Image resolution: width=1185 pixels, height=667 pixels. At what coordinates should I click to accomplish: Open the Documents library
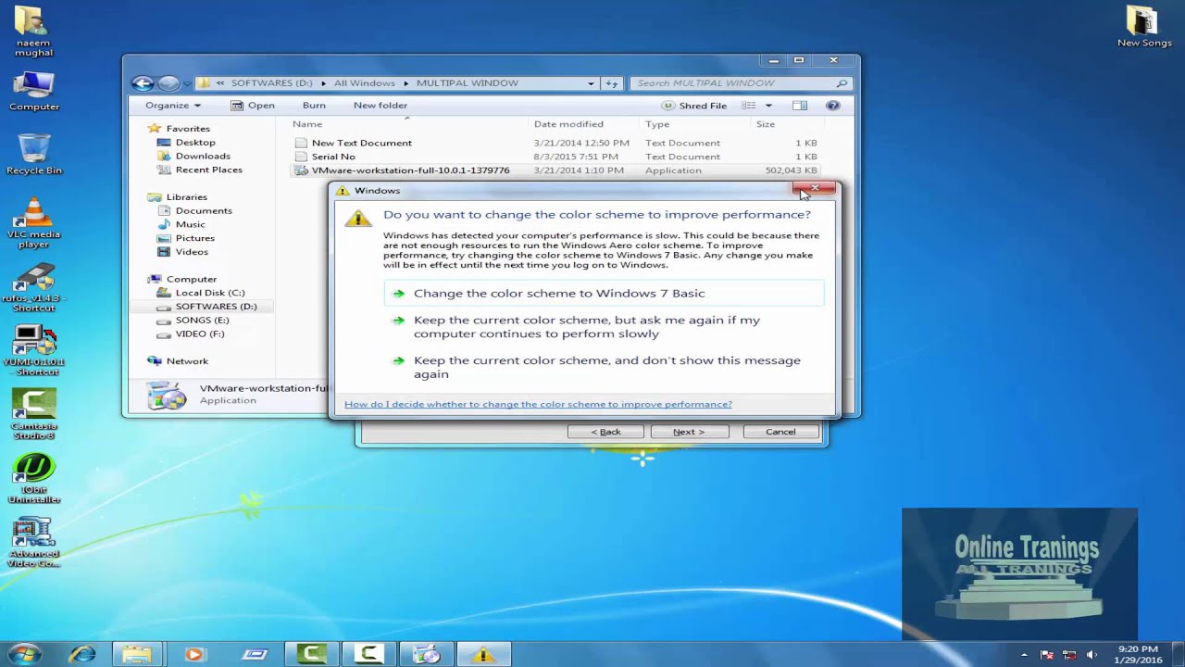(x=204, y=211)
